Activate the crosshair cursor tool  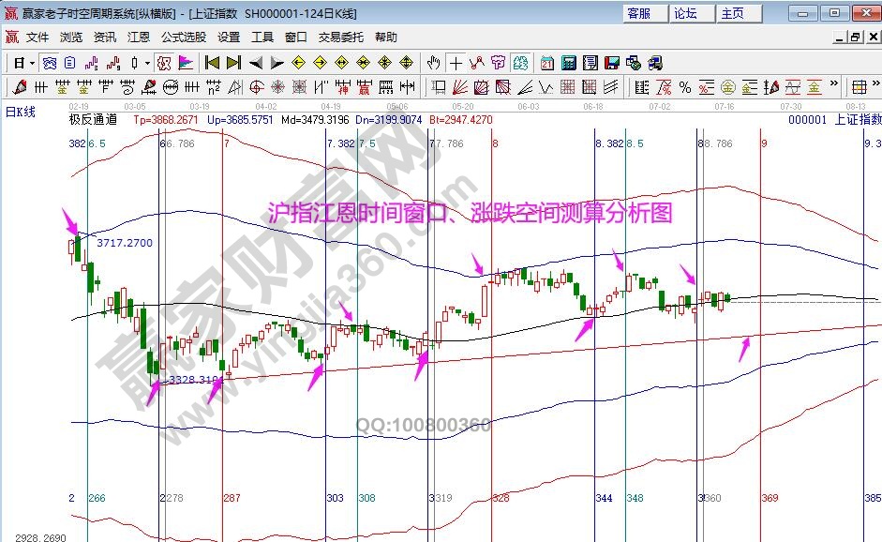pos(456,63)
